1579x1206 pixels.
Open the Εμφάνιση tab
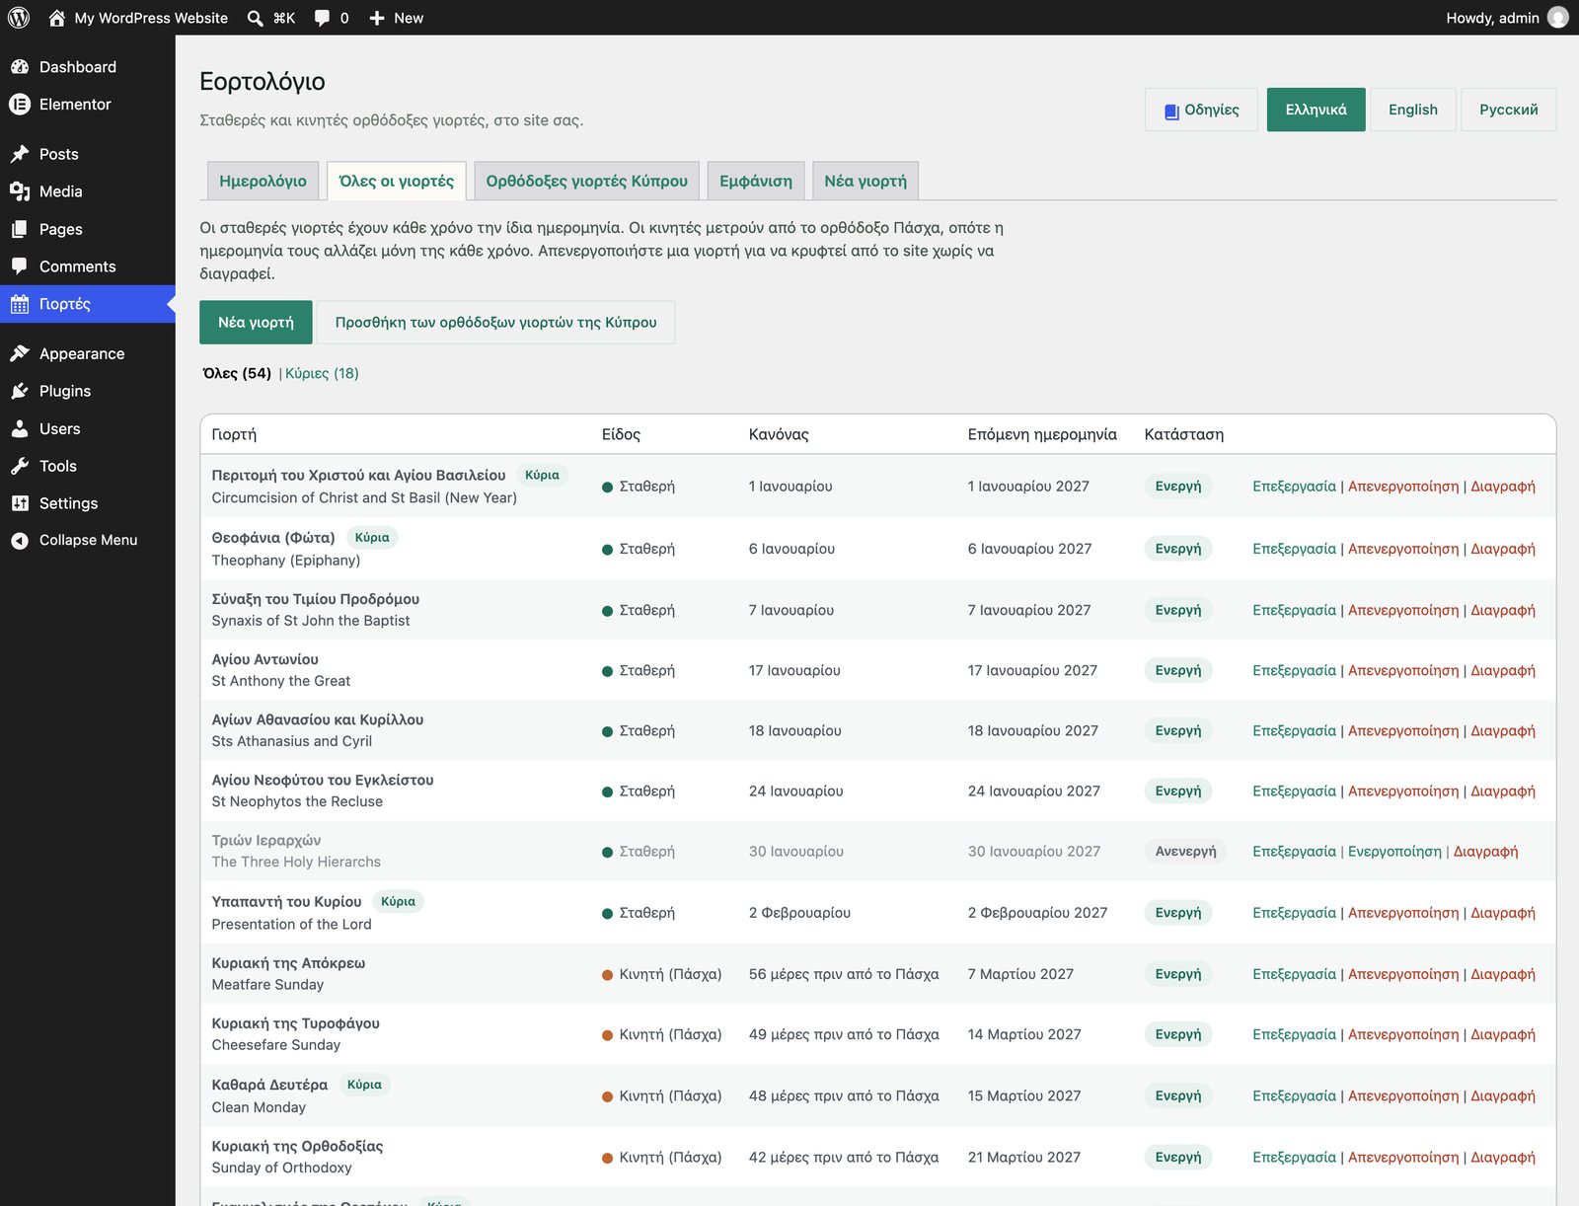[756, 181]
